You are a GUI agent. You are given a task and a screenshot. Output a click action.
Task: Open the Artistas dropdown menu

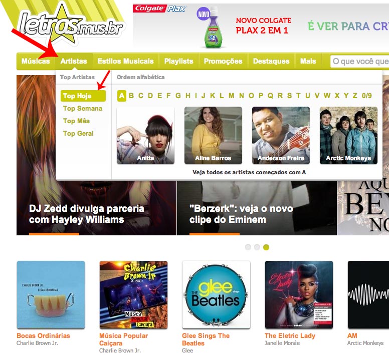pos(74,61)
